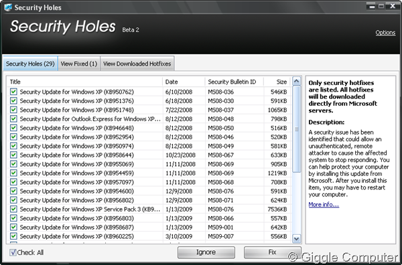
Task: Select bulletin ID MS09-001
Action: point(220,227)
